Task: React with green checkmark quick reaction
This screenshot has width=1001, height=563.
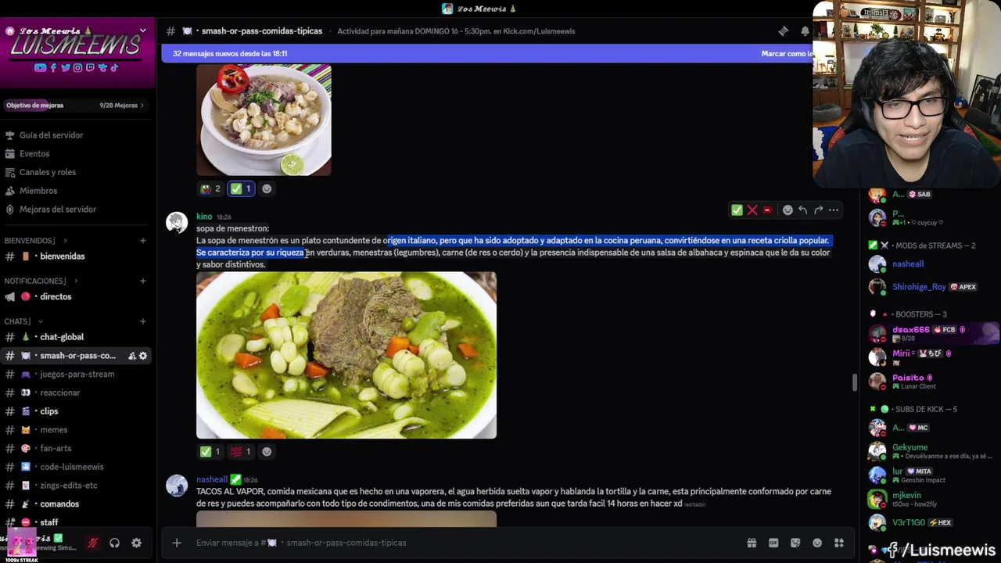Action: tap(737, 210)
